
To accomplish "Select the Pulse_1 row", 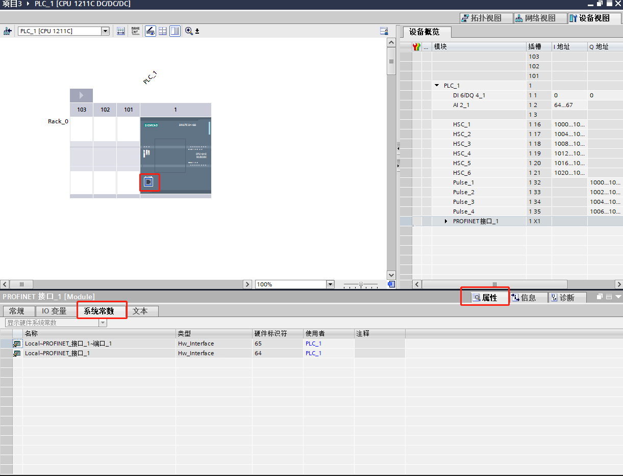I will tap(511, 182).
